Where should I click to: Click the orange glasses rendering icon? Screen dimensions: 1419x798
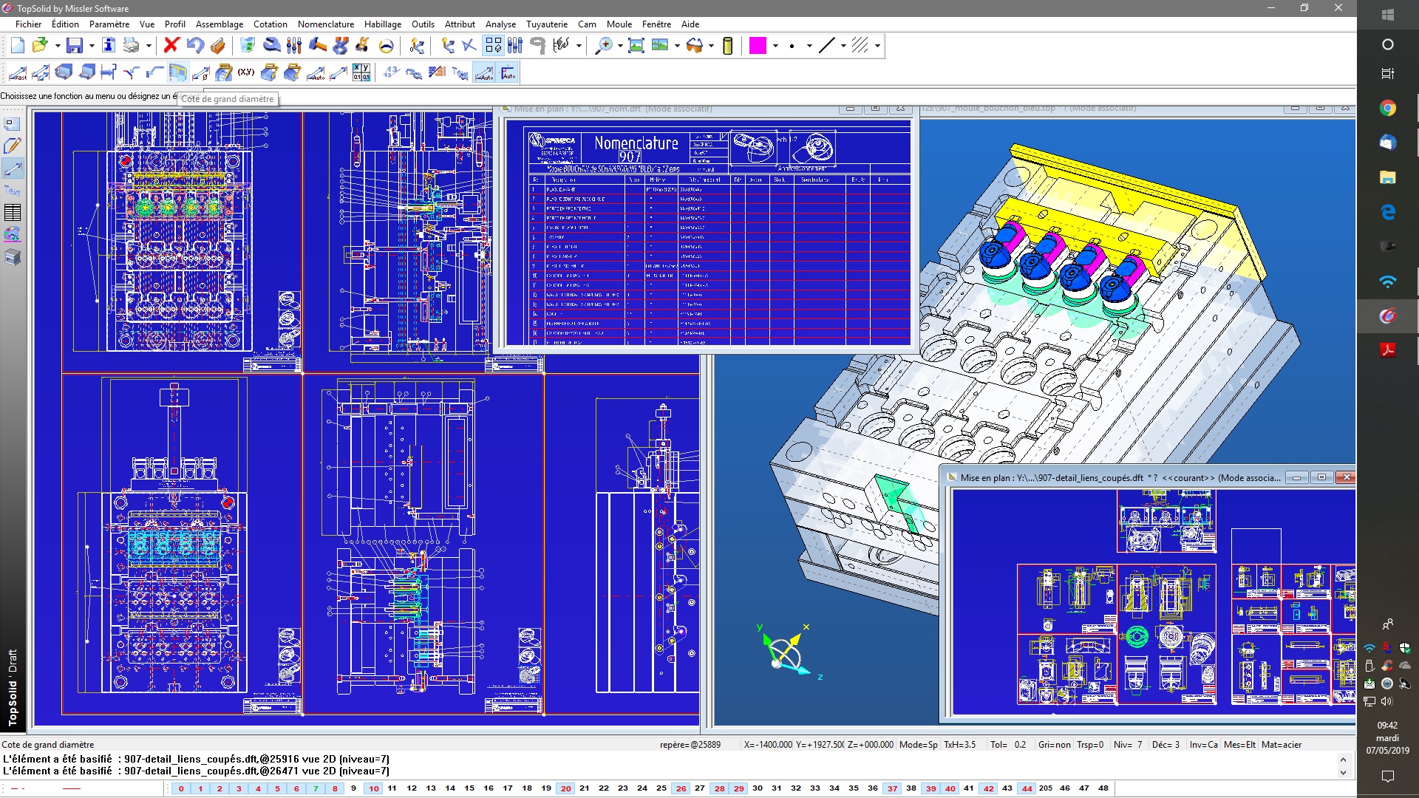[695, 46]
